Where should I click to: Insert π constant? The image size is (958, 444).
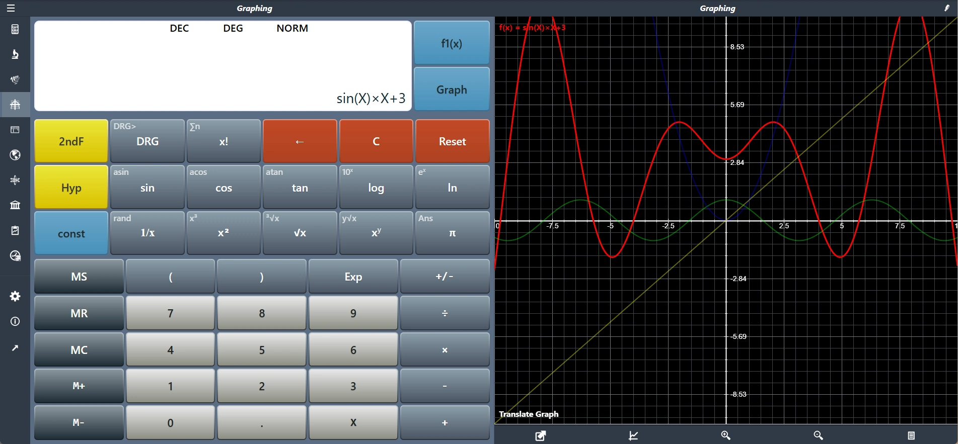[x=452, y=233]
